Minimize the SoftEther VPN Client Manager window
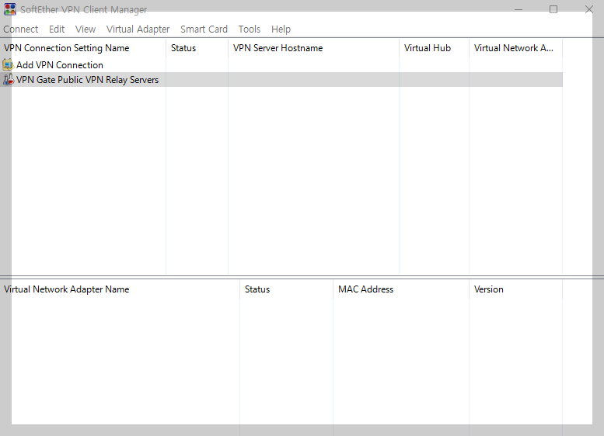604x436 pixels. pyautogui.click(x=518, y=9)
